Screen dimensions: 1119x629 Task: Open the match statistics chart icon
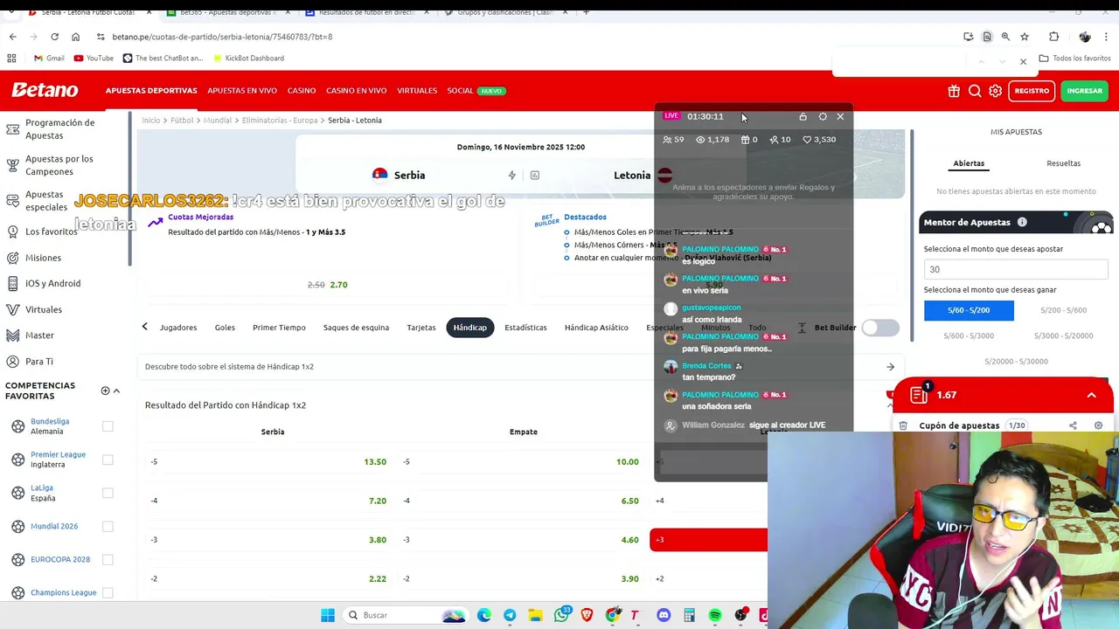tap(534, 175)
